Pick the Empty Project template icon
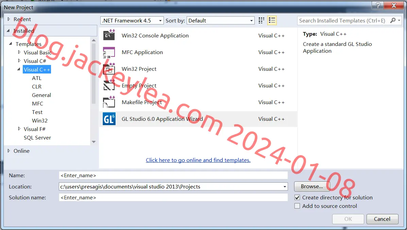407x230 pixels. pos(109,85)
